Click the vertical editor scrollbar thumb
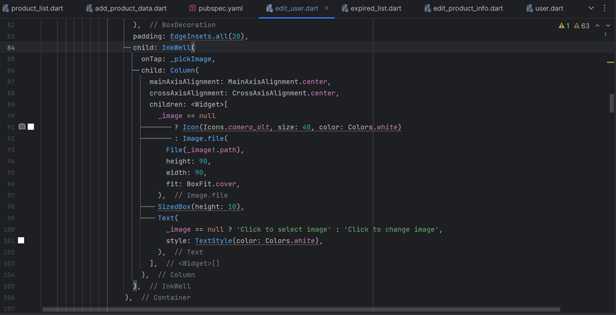The height and width of the screenshot is (315, 616). pyautogui.click(x=612, y=103)
